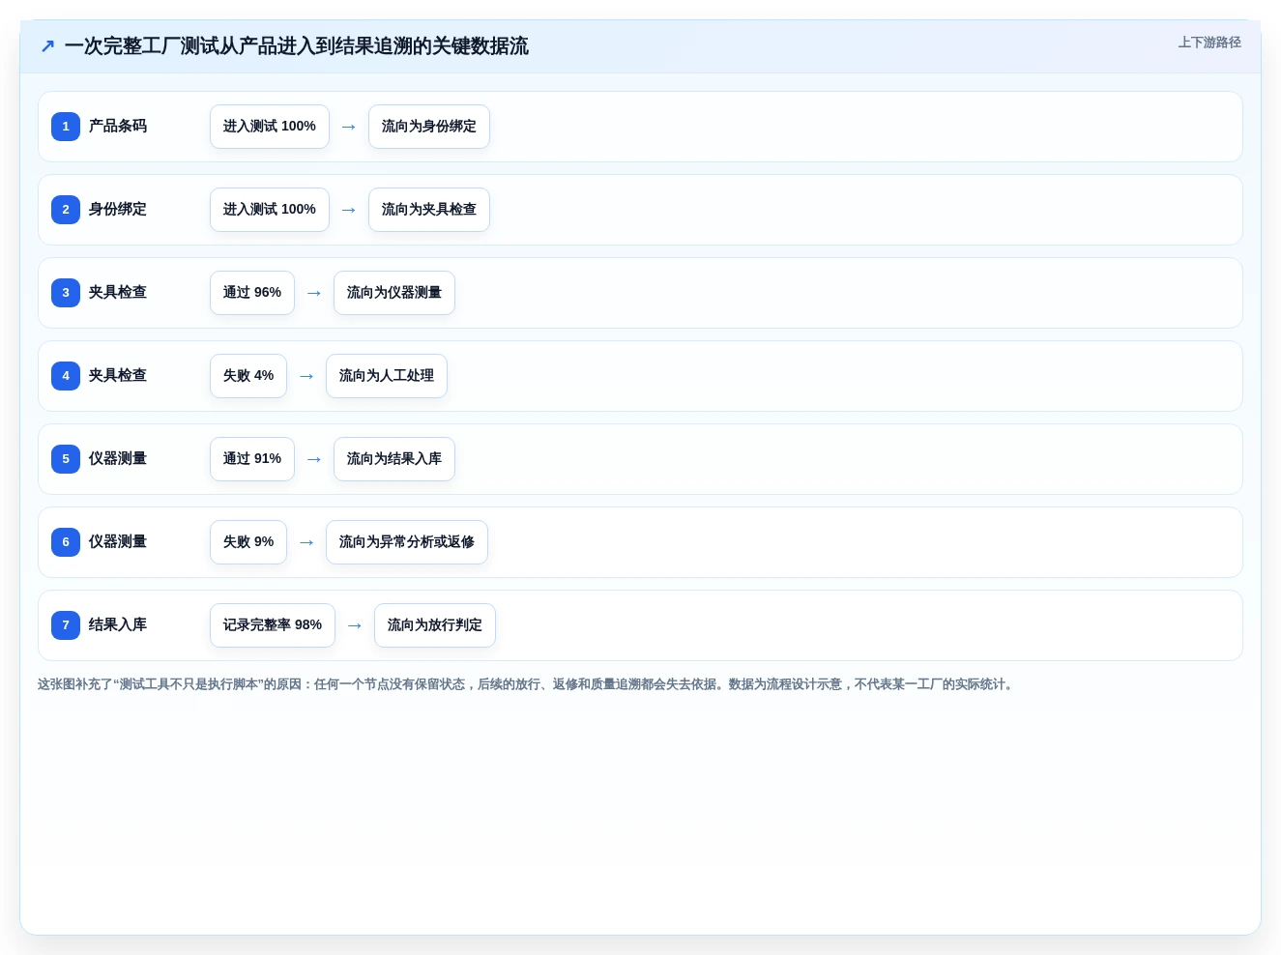The width and height of the screenshot is (1281, 955).
Task: Open the 流向为仪器测量 destination chip
Action: pyautogui.click(x=394, y=293)
